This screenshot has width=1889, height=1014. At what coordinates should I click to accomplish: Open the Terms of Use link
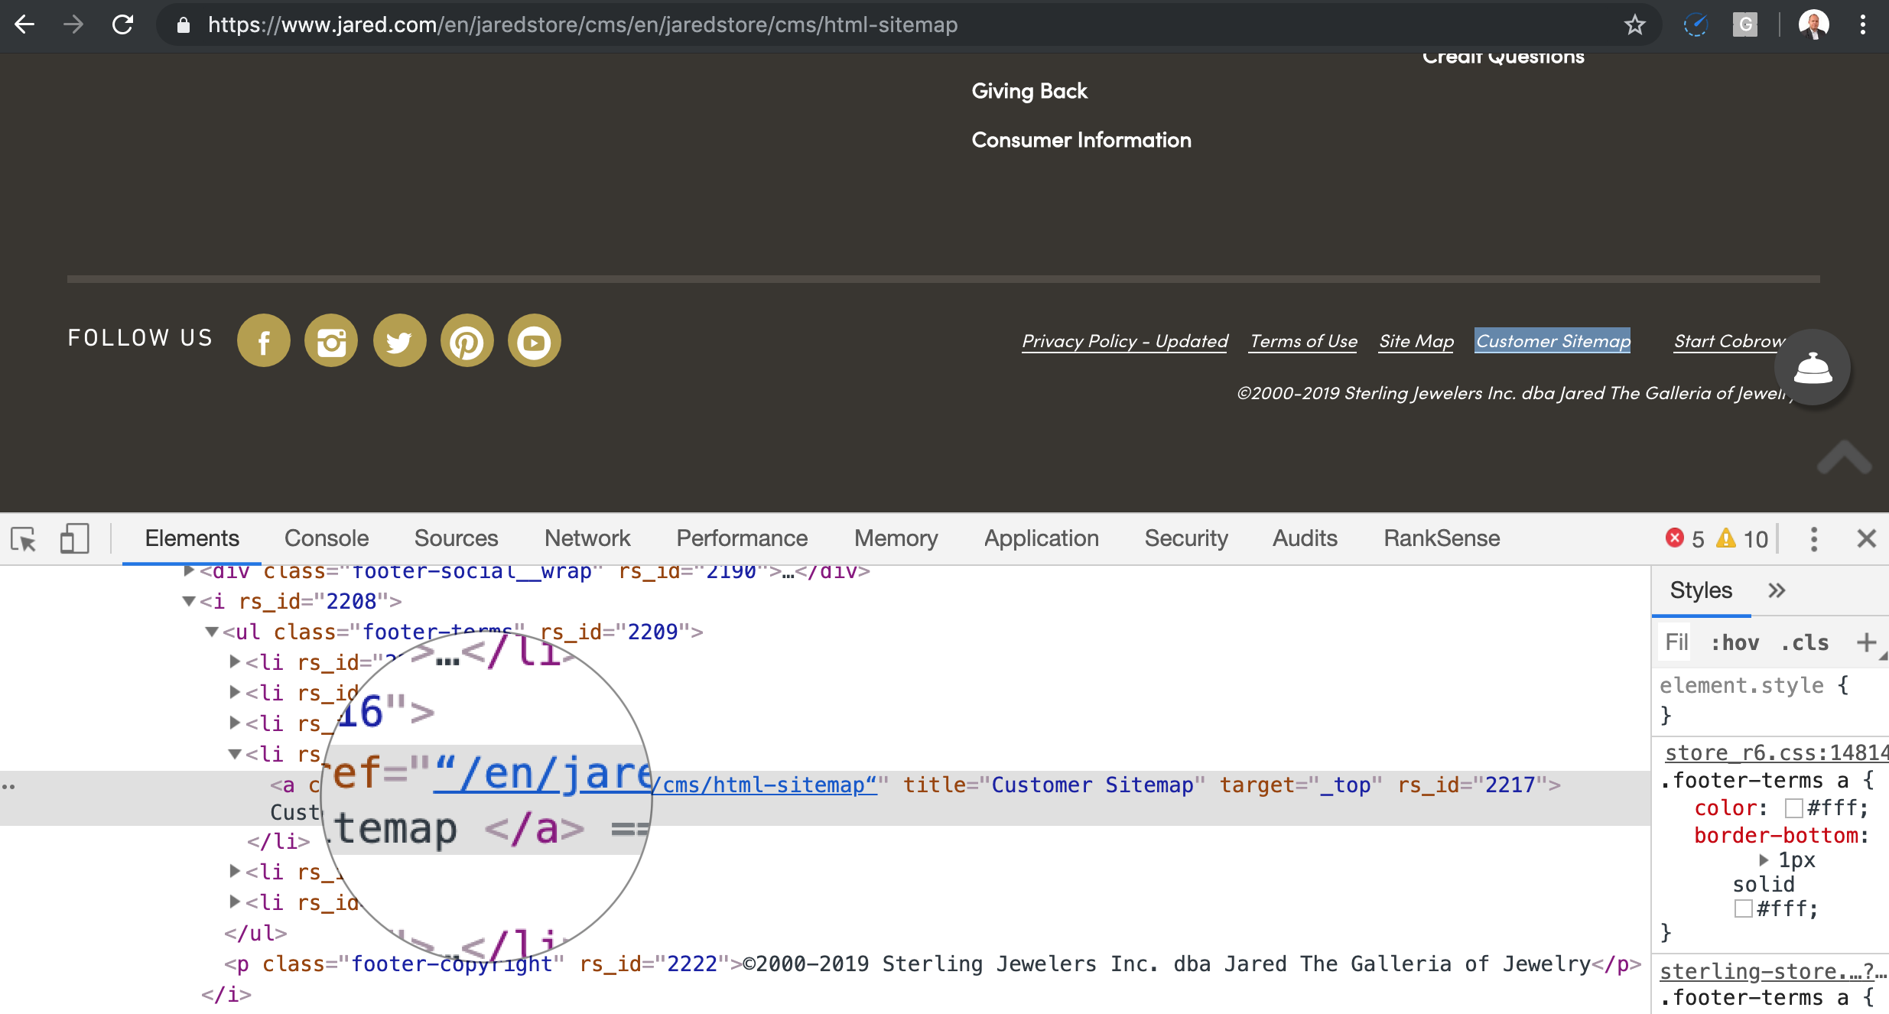click(x=1303, y=341)
